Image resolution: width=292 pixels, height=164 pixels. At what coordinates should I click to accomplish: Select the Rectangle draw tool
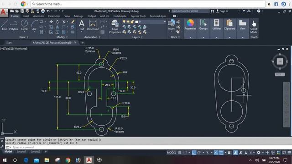coord(42,22)
